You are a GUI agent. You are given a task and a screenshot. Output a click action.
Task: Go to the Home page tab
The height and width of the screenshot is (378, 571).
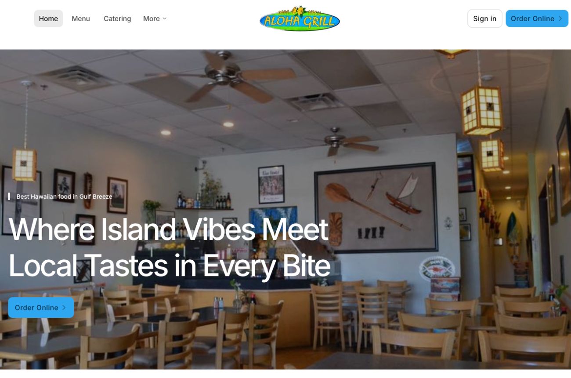tap(48, 18)
